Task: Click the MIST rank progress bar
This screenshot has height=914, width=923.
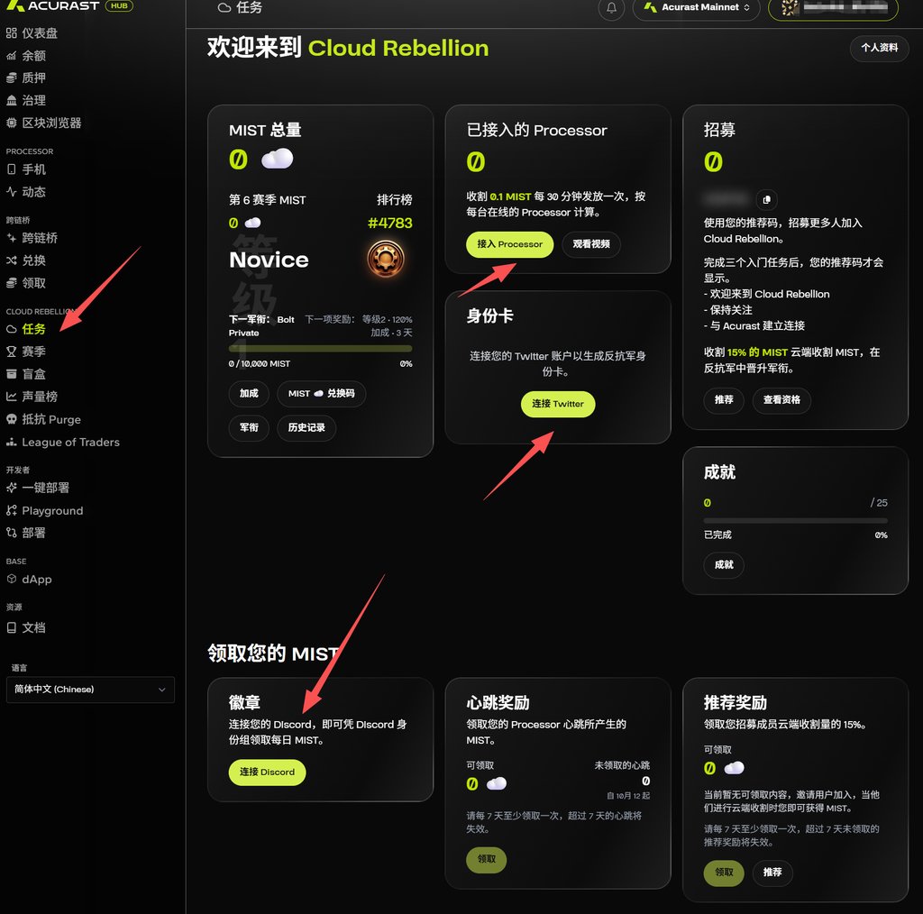Action: tap(320, 349)
